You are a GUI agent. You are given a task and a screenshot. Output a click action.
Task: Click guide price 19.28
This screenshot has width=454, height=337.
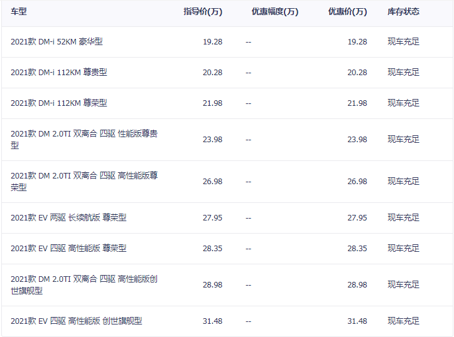coord(212,42)
